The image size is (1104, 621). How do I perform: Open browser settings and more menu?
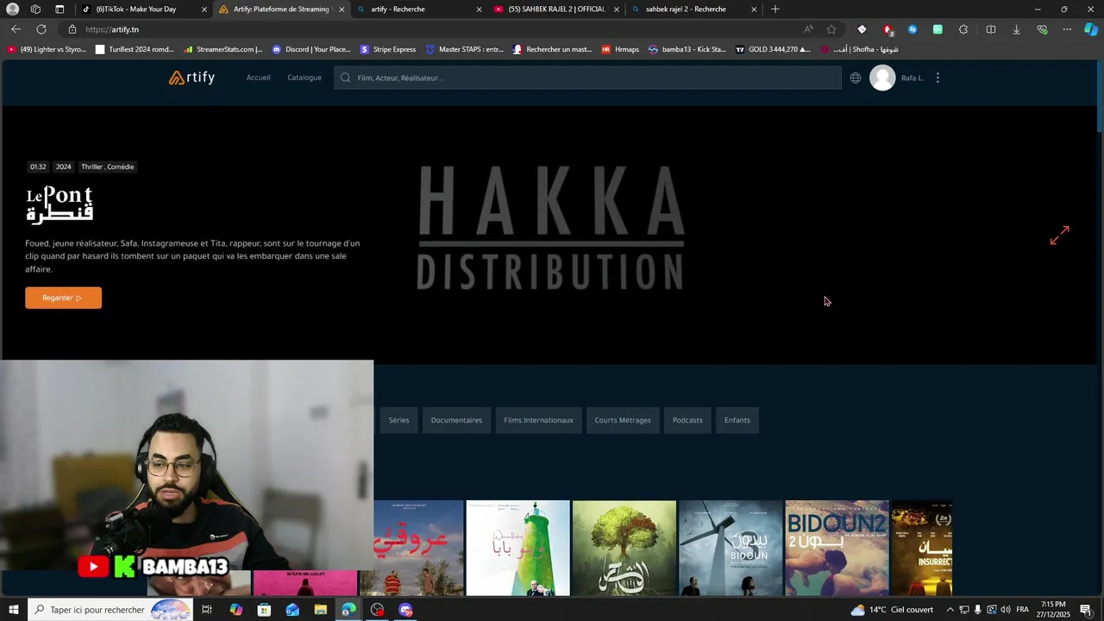coord(1067,29)
